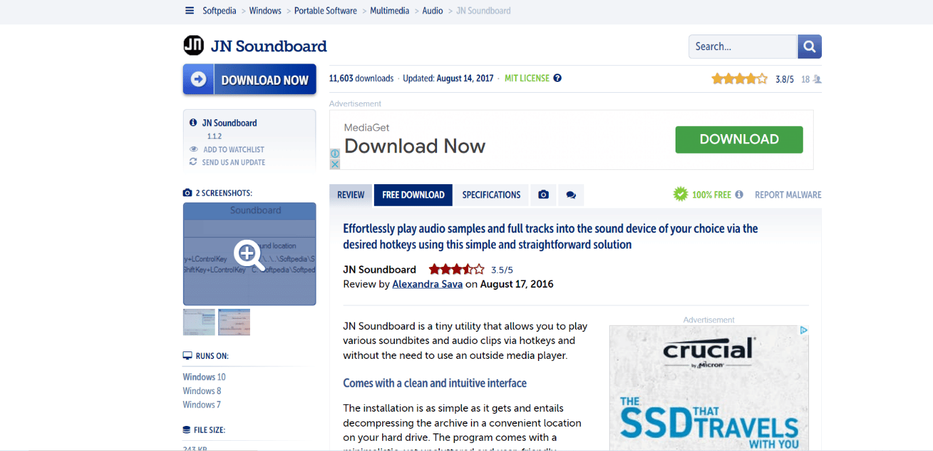Click the JN Soundboard title heading

coord(269,46)
